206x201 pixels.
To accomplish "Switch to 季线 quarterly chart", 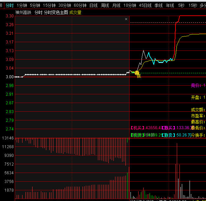I will click(159, 5).
